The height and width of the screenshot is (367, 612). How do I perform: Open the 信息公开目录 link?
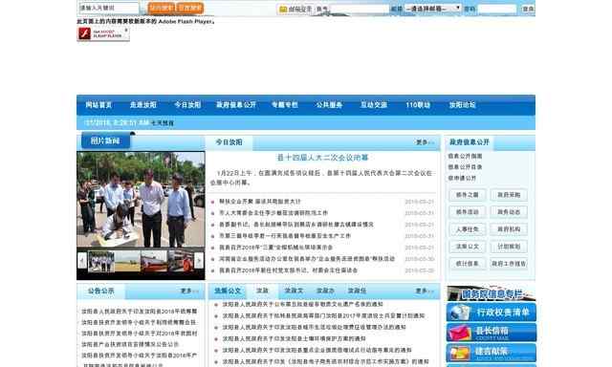465,167
